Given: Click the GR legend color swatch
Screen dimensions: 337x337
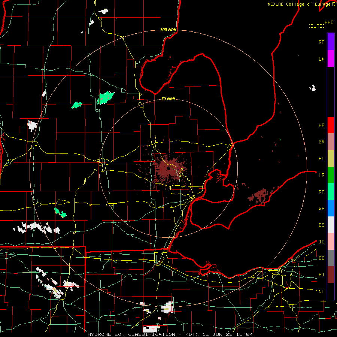Looking at the screenshot, I should 331,142.
